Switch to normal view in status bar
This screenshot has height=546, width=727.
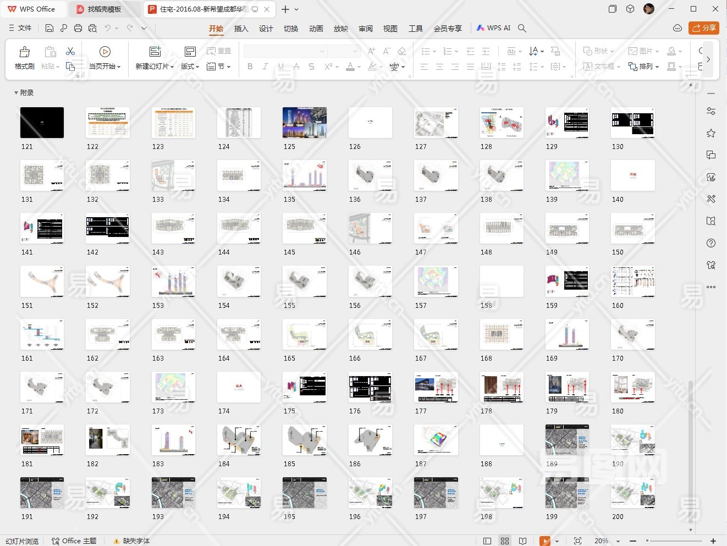[x=487, y=541]
